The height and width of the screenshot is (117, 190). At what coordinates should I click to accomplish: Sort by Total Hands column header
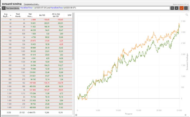click(18, 15)
